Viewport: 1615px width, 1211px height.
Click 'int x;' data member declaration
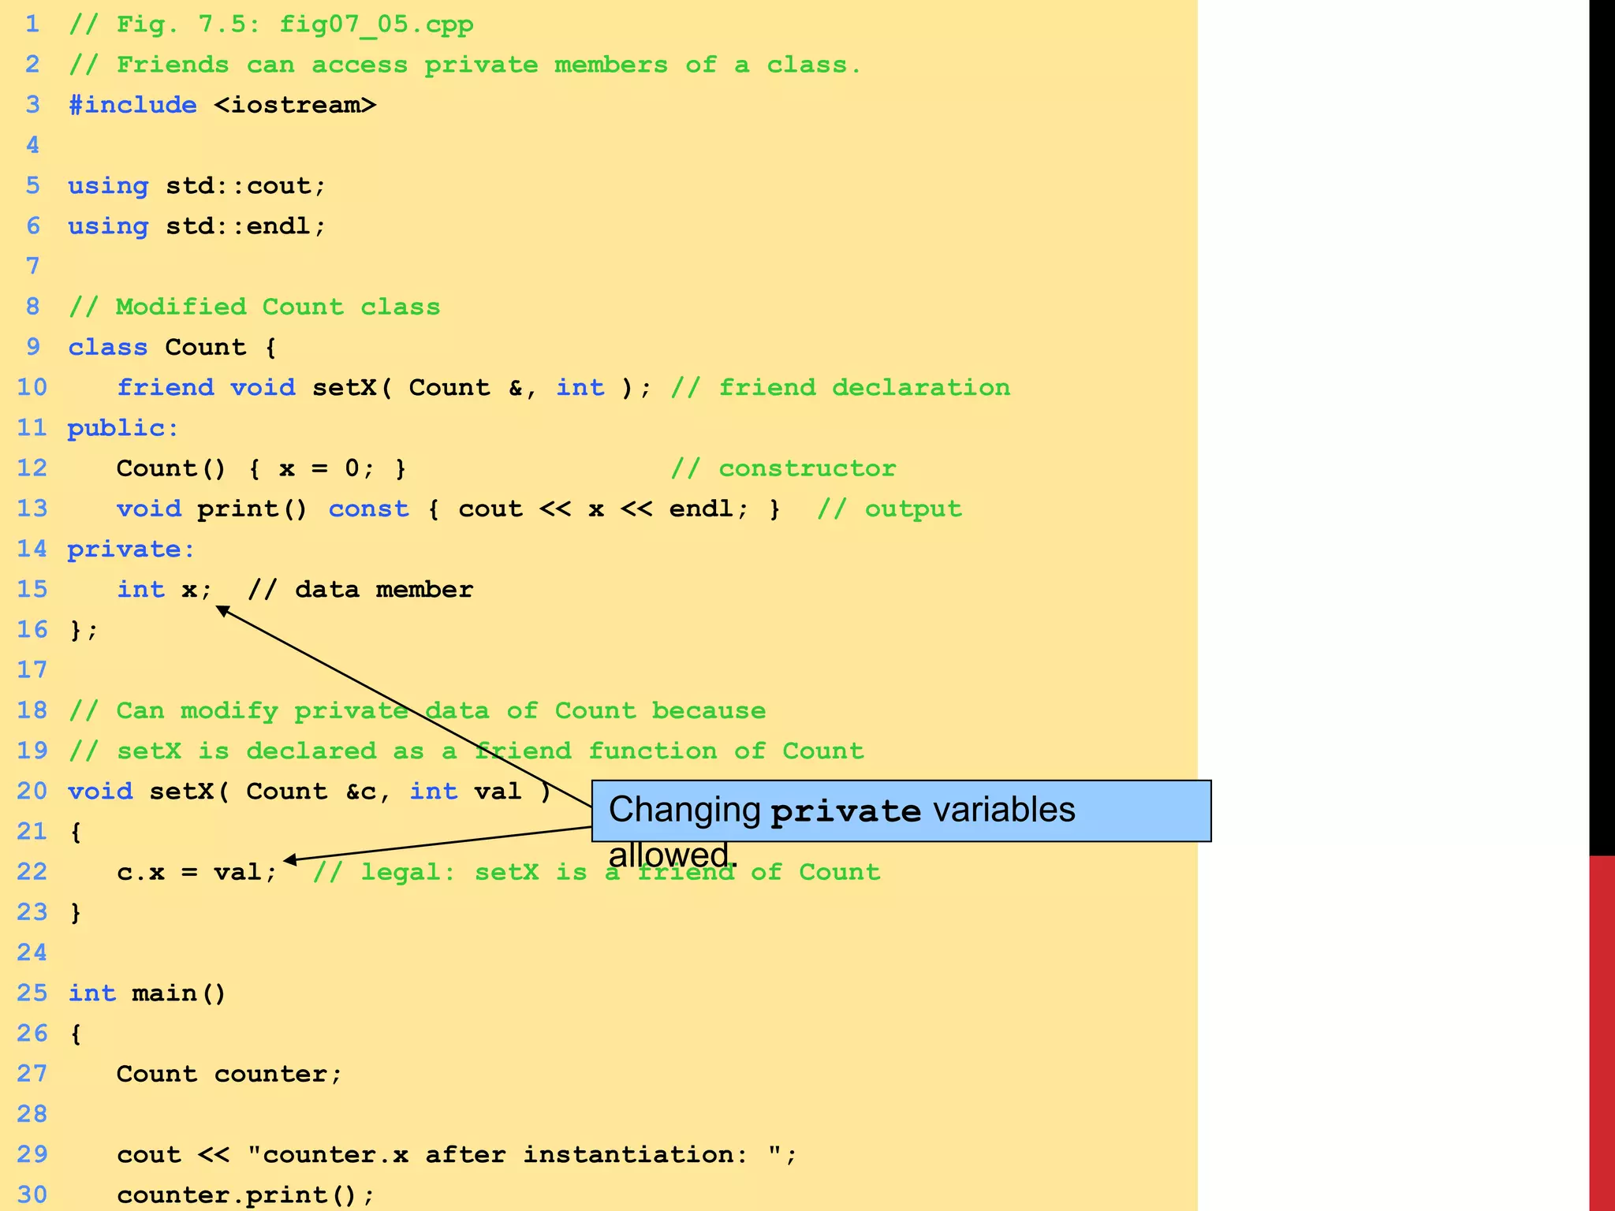coord(165,590)
